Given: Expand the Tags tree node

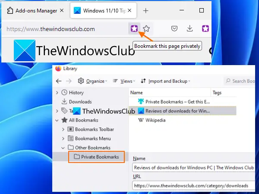Looking at the screenshot, I should 57,111.
